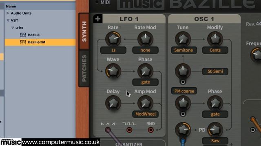Click the Bazille plugin icon in browser

pos(23,35)
